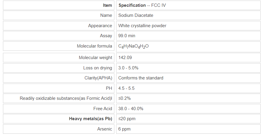263x137 pixels.
Task: Click the Sodium Diacetate name cell
Action: 136,15
